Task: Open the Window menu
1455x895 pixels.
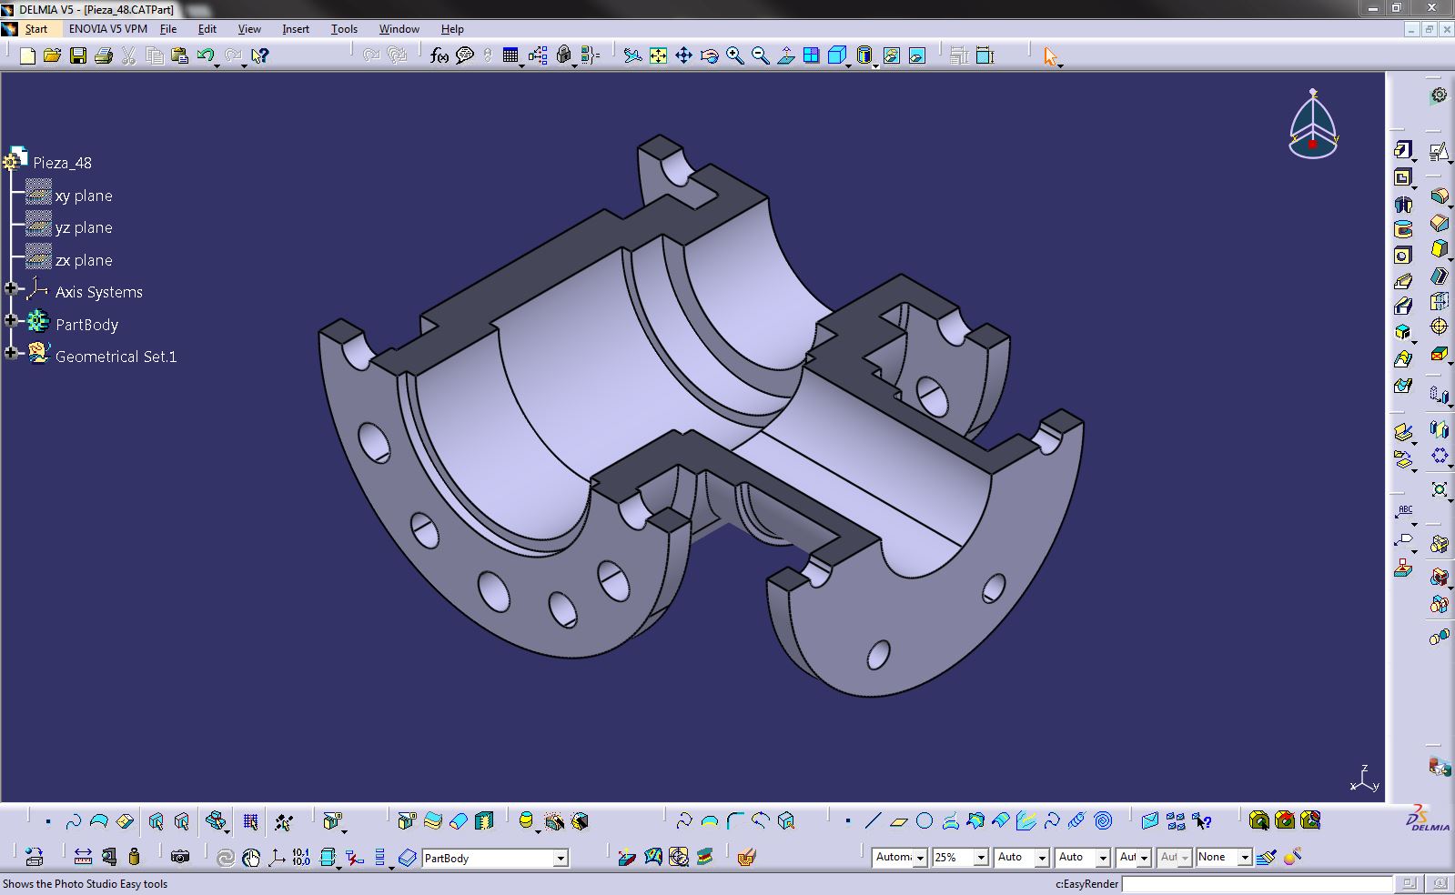Action: (x=399, y=29)
